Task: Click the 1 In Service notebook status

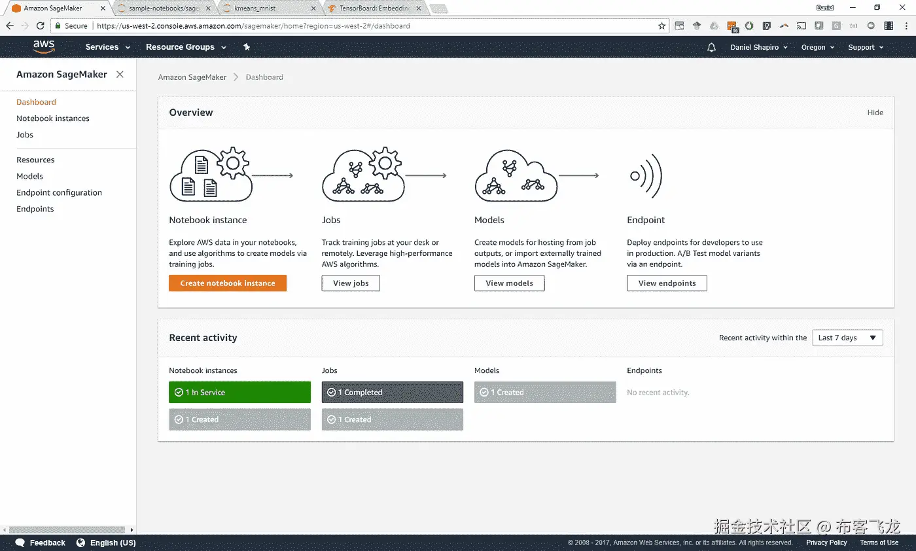Action: click(x=239, y=392)
